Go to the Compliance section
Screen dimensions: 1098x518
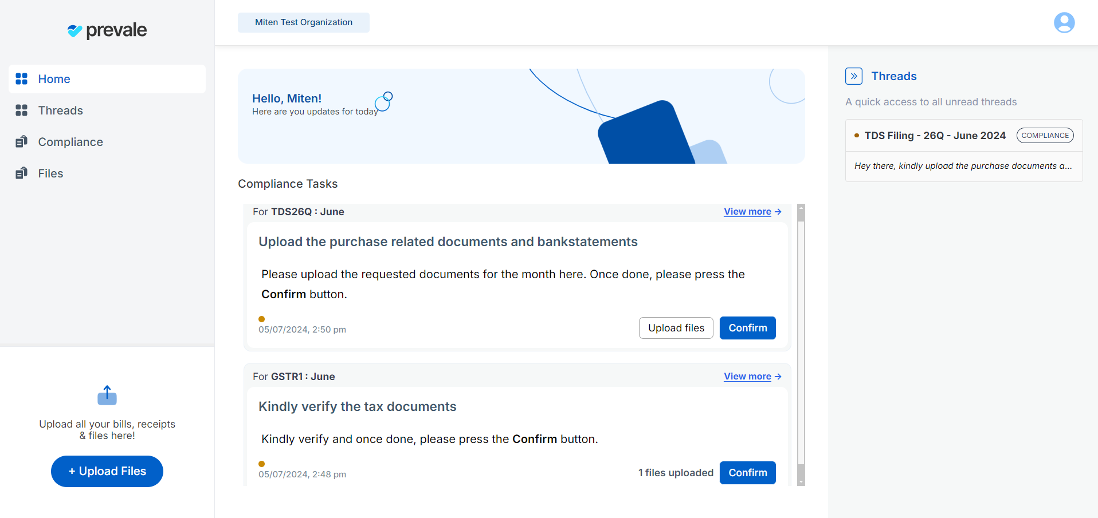70,142
